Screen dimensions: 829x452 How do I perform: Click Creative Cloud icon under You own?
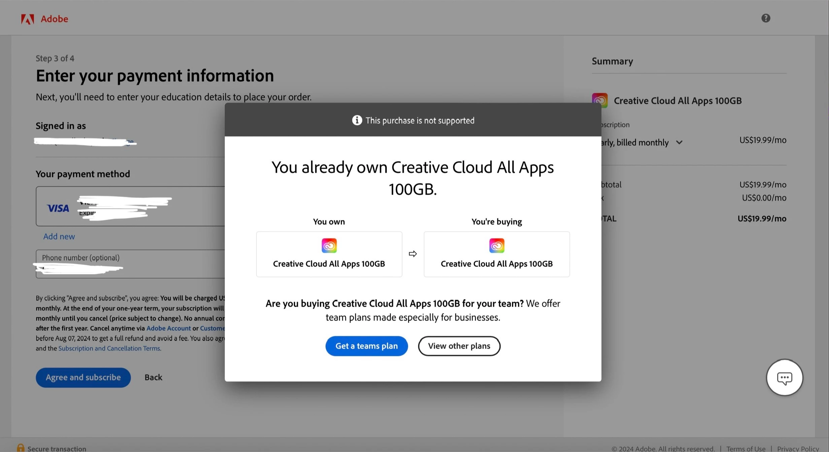click(x=329, y=246)
